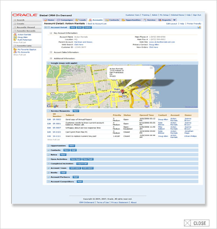
Task: Open Primary Contact Doug Allen link
Action: point(154,45)
